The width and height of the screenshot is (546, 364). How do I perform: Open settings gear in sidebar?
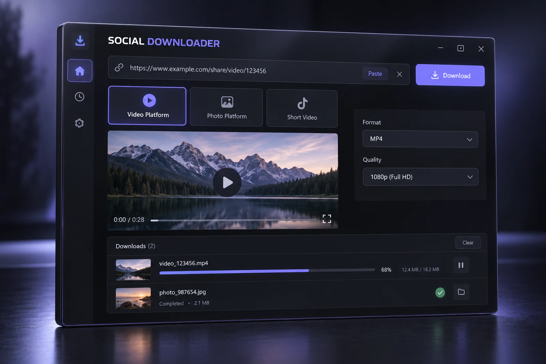[79, 123]
